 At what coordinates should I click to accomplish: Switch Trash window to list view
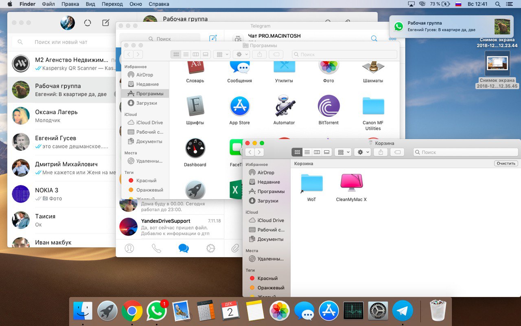(x=307, y=152)
